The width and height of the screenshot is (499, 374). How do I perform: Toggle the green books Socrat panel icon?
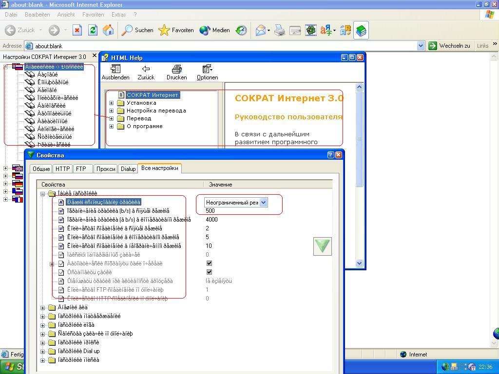(361, 31)
